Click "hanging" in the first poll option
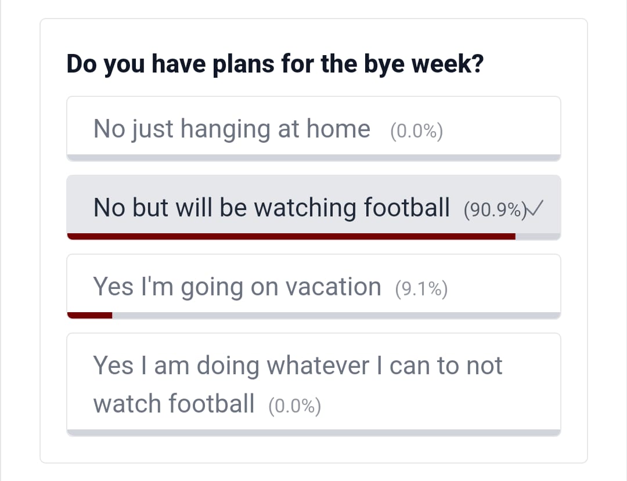This screenshot has height=481, width=627. [x=225, y=129]
